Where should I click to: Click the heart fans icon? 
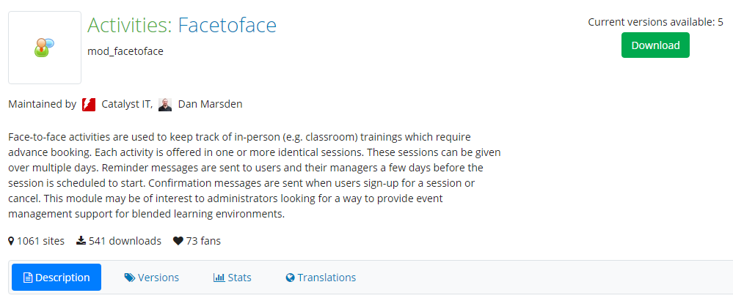[178, 241]
